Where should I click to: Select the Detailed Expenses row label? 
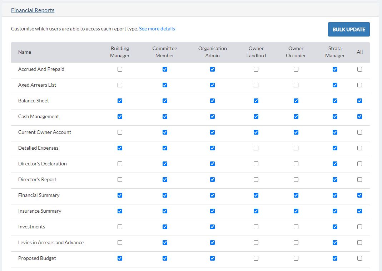[x=38, y=148]
